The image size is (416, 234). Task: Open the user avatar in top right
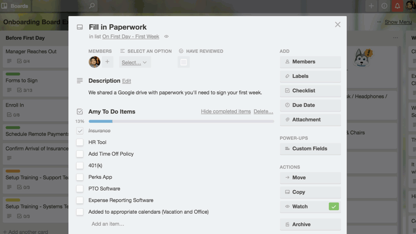410,6
